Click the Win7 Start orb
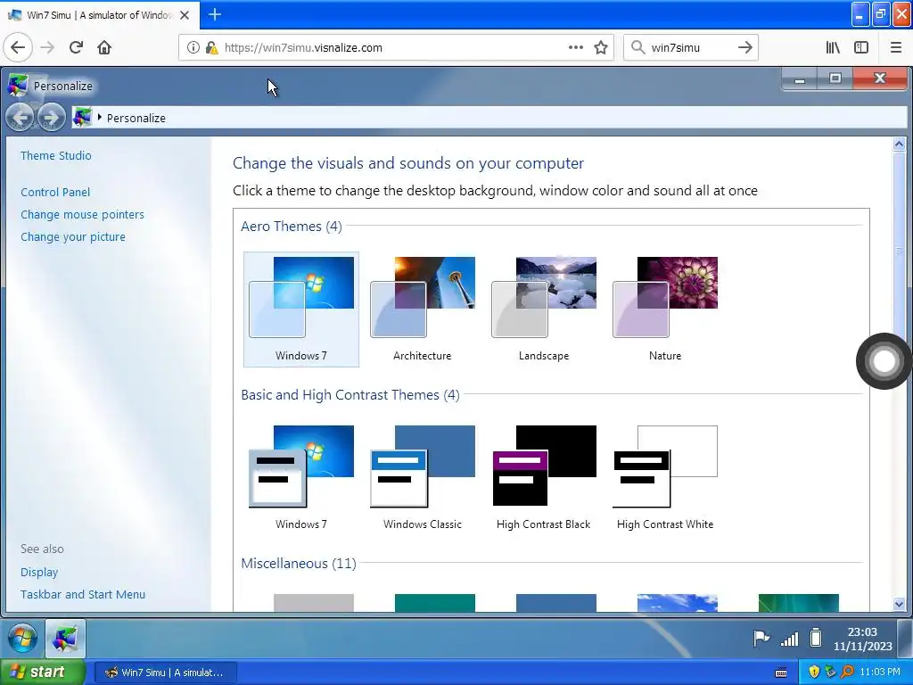This screenshot has height=685, width=913. click(x=22, y=639)
